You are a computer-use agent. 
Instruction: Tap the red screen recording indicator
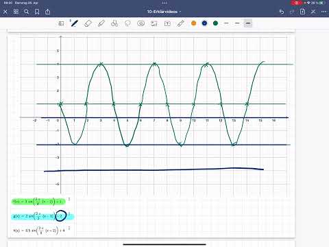click(x=297, y=3)
